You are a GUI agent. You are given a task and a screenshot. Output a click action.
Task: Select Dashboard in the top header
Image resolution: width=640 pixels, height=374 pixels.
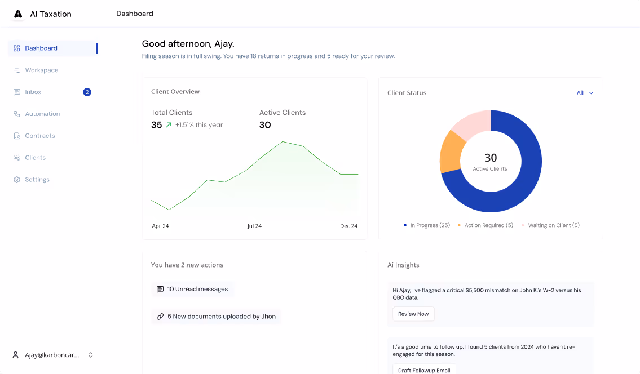pyautogui.click(x=134, y=13)
